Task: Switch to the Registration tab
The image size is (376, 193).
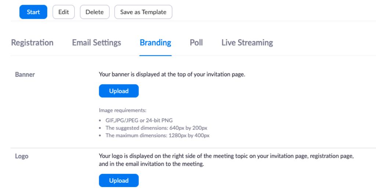Action: pos(32,43)
